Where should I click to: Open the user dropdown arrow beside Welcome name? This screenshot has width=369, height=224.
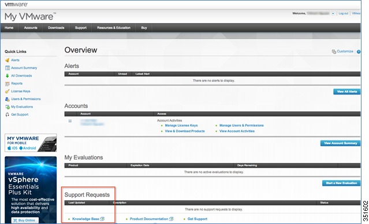click(333, 14)
